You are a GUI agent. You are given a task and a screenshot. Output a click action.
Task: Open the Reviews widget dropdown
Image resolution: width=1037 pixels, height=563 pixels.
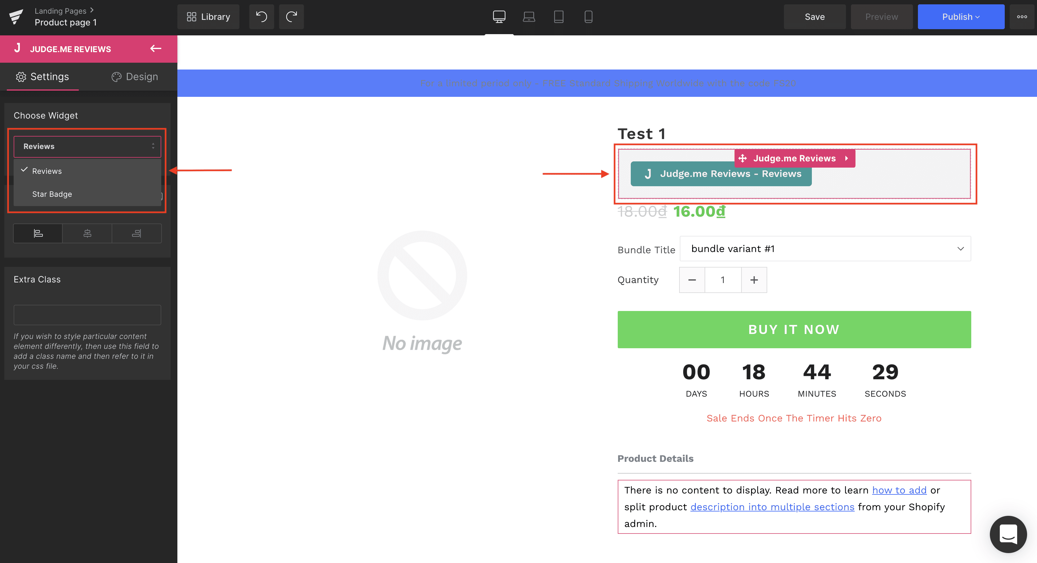(87, 146)
